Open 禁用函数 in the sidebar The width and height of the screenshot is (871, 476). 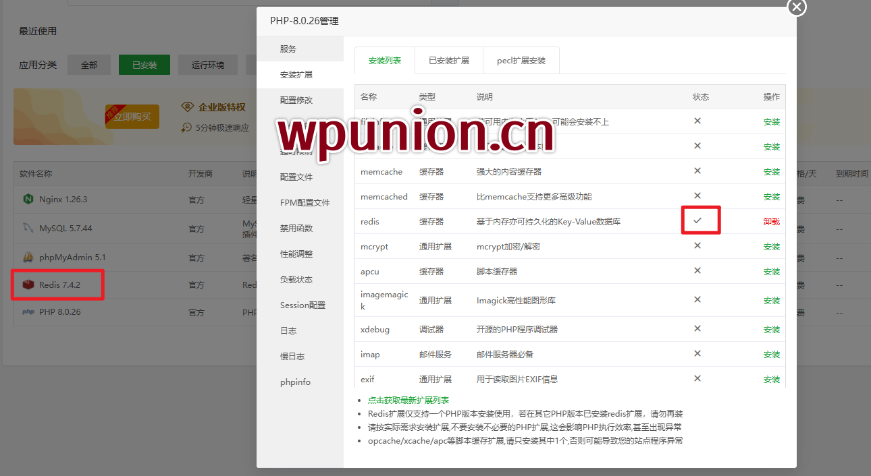300,229
